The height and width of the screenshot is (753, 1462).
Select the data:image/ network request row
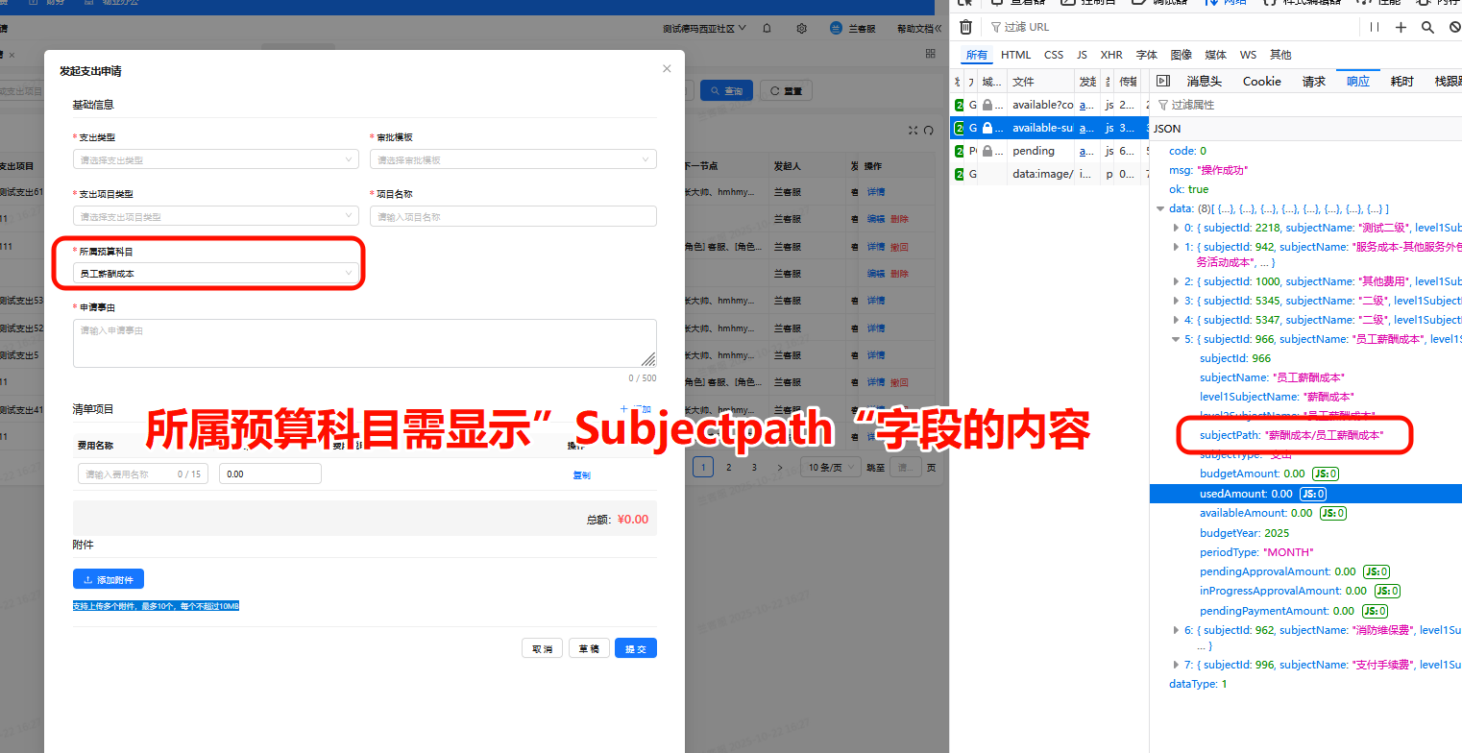1049,174
